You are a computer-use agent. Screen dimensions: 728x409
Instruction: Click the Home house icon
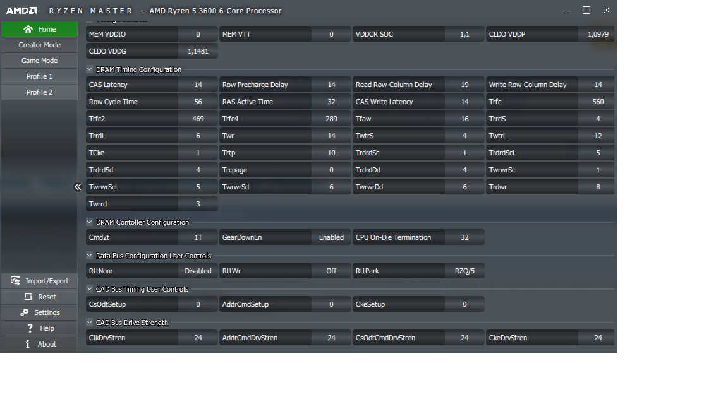tap(28, 29)
